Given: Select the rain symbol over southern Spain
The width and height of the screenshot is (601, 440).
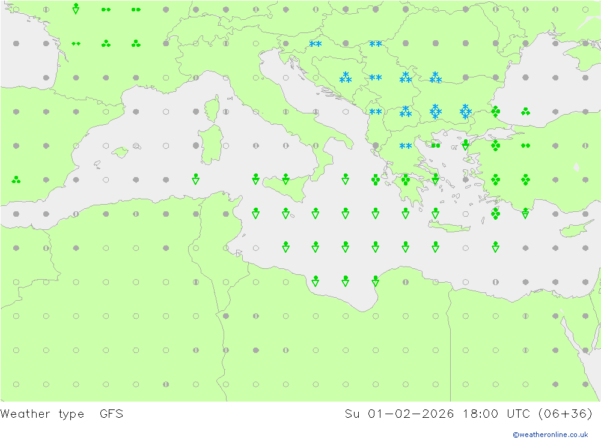Looking at the screenshot, I should click(16, 179).
